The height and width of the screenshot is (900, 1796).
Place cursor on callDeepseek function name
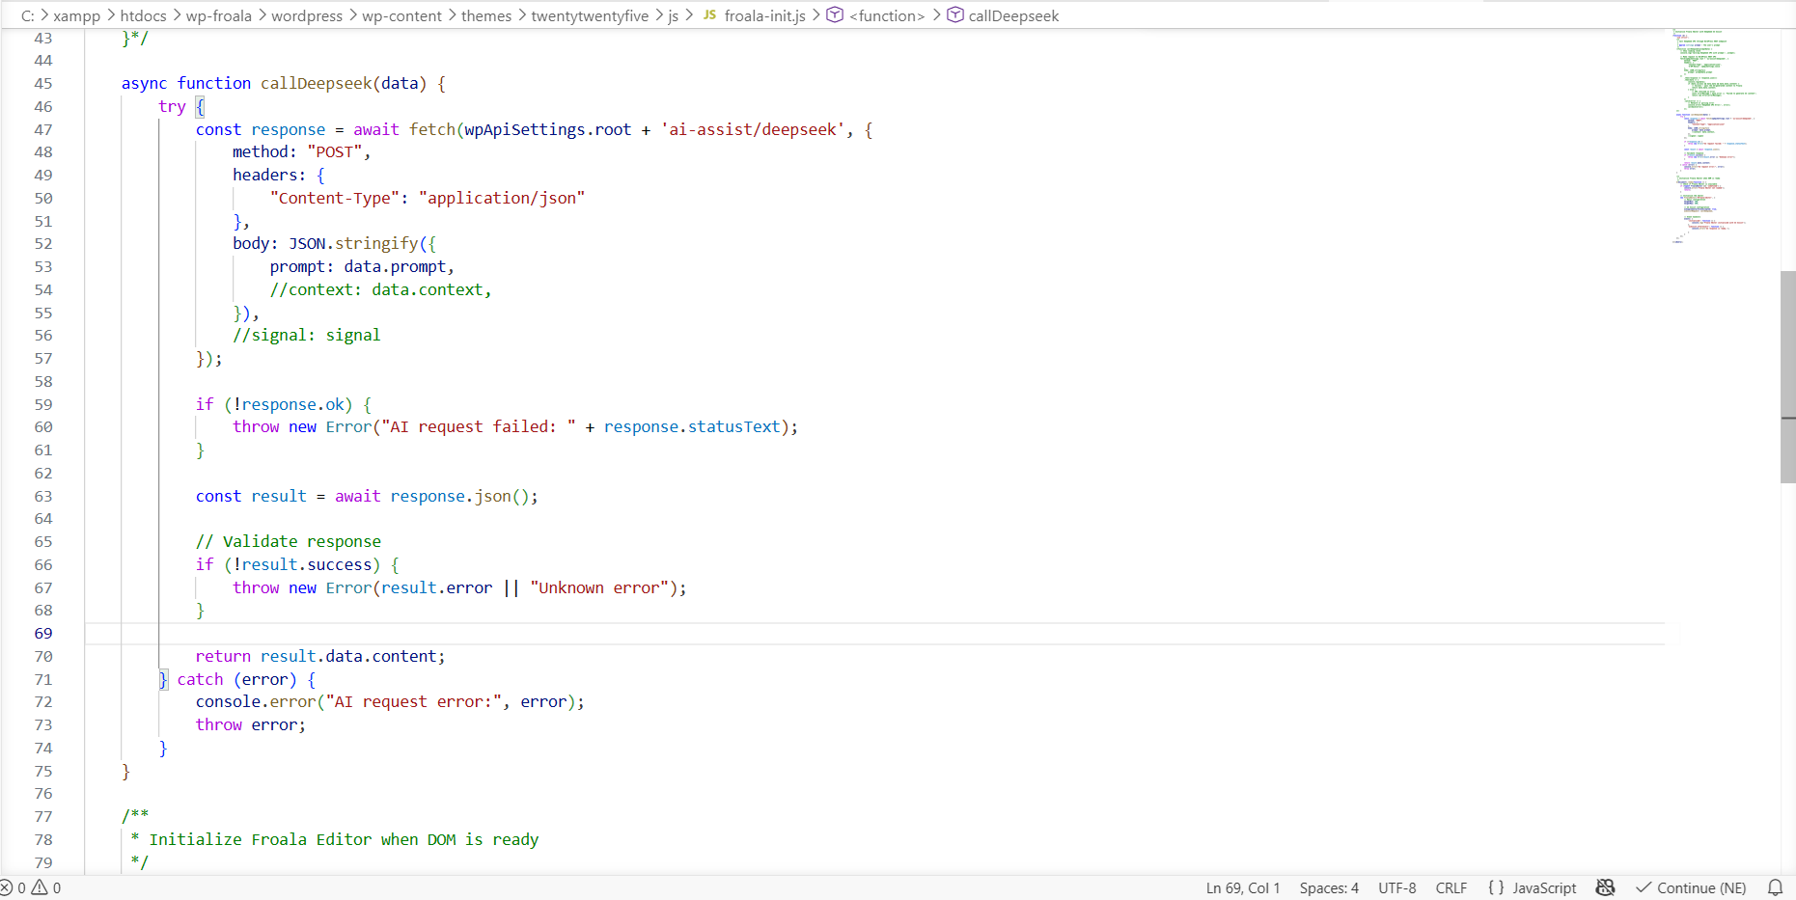tap(316, 83)
